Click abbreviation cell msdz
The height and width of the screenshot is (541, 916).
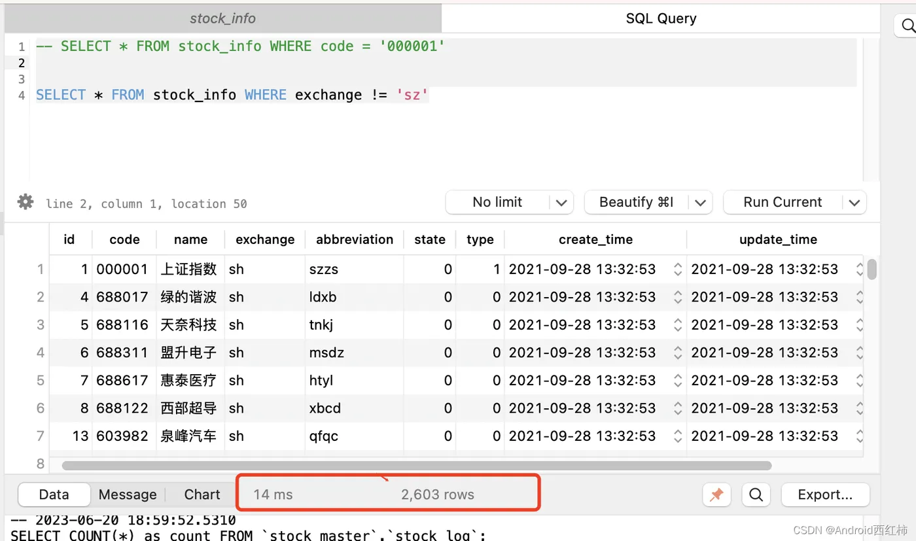point(354,353)
